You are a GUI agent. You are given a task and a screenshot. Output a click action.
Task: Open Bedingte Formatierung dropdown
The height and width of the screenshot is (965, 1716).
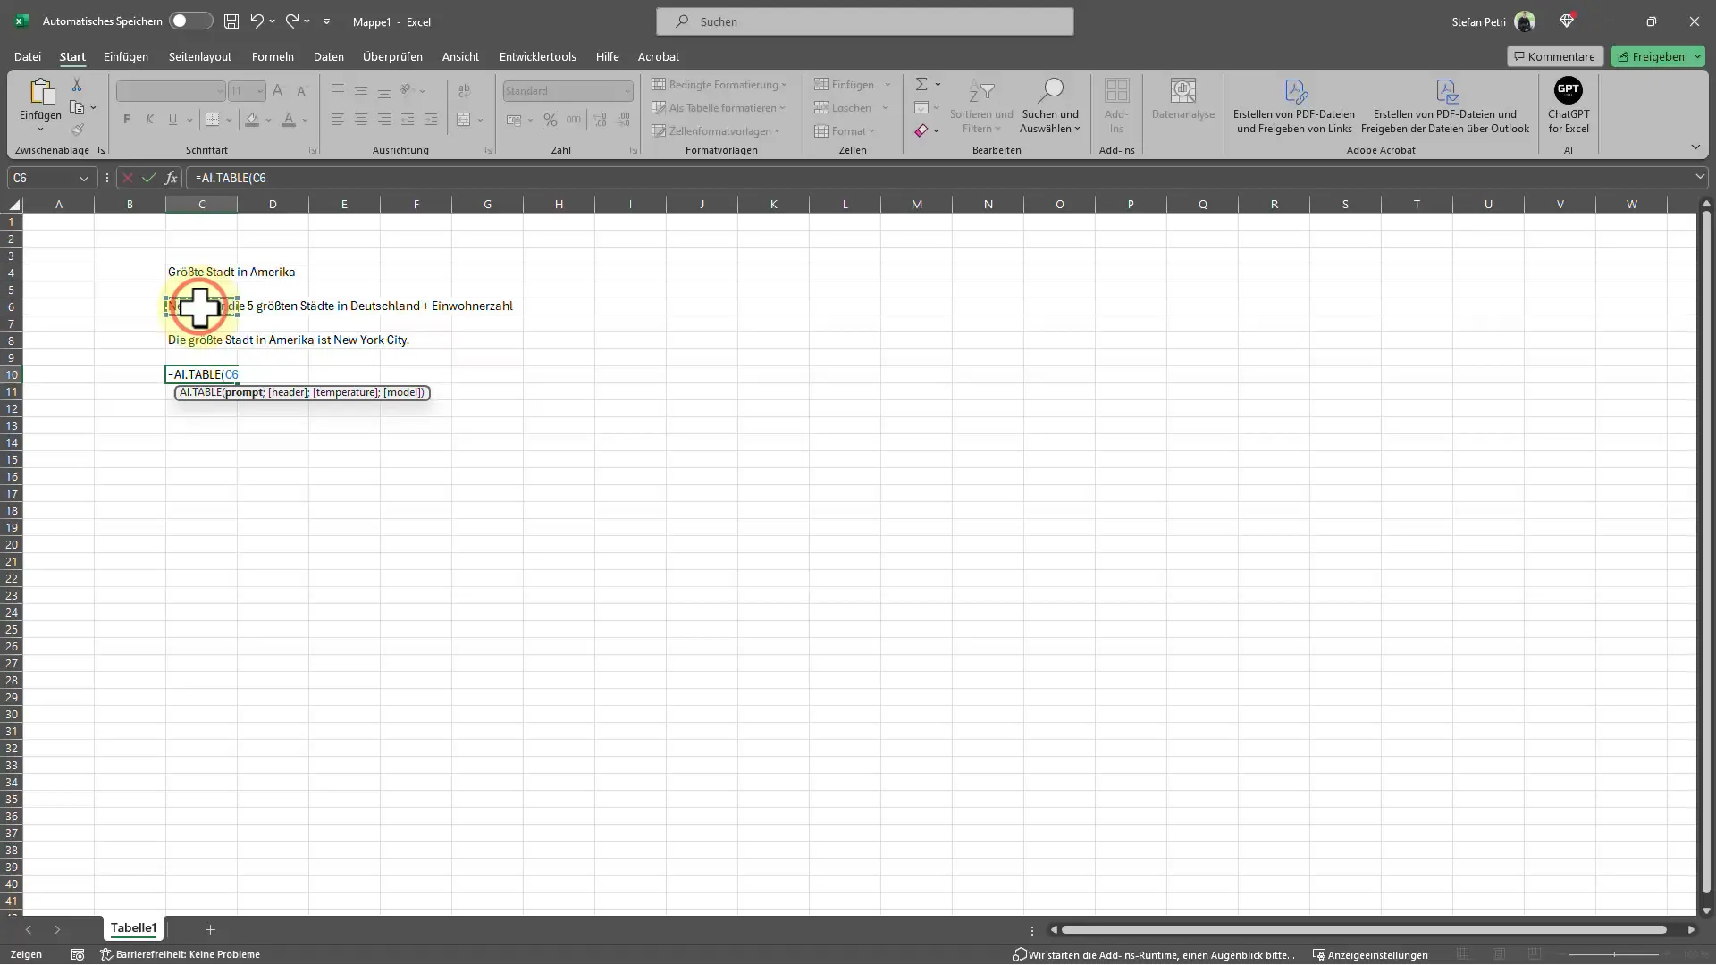point(719,85)
